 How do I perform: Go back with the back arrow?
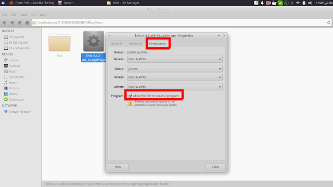tap(5, 22)
